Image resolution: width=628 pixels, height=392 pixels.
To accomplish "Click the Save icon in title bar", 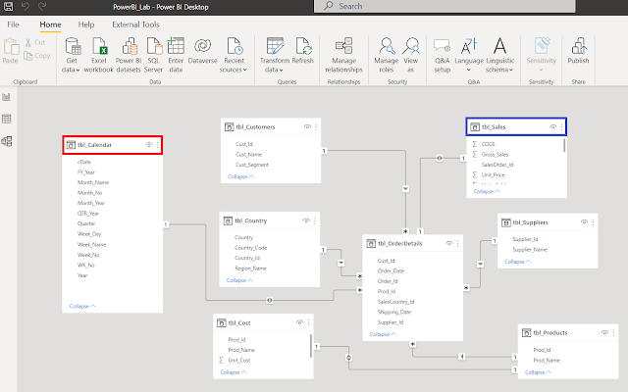I will [x=9, y=7].
